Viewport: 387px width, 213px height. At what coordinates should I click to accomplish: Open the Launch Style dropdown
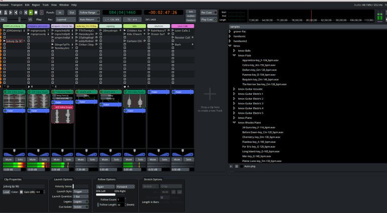tap(81, 191)
